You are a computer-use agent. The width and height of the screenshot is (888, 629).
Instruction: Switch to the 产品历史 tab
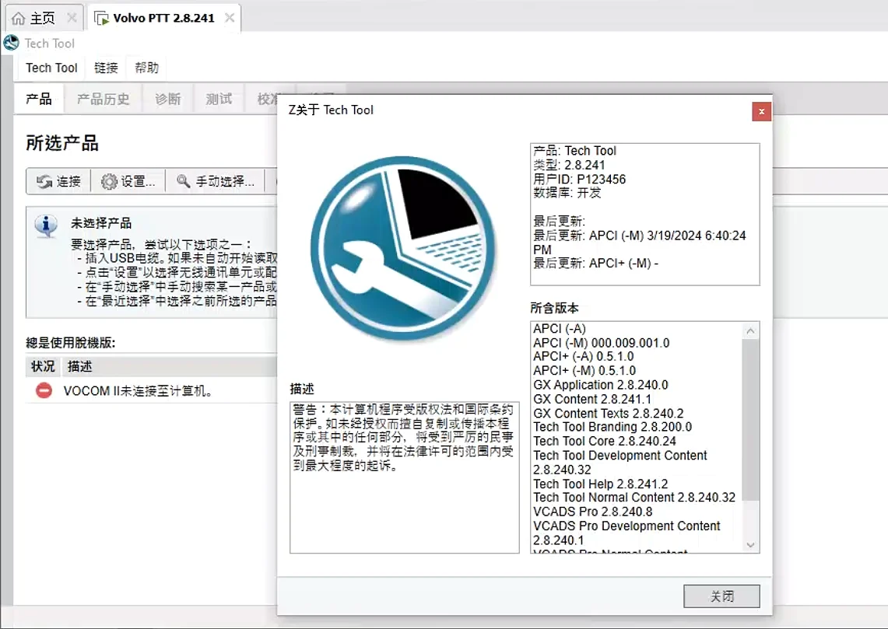104,98
